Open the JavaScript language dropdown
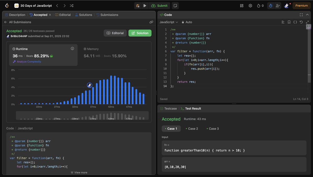The width and height of the screenshot is (313, 177). coord(169,22)
